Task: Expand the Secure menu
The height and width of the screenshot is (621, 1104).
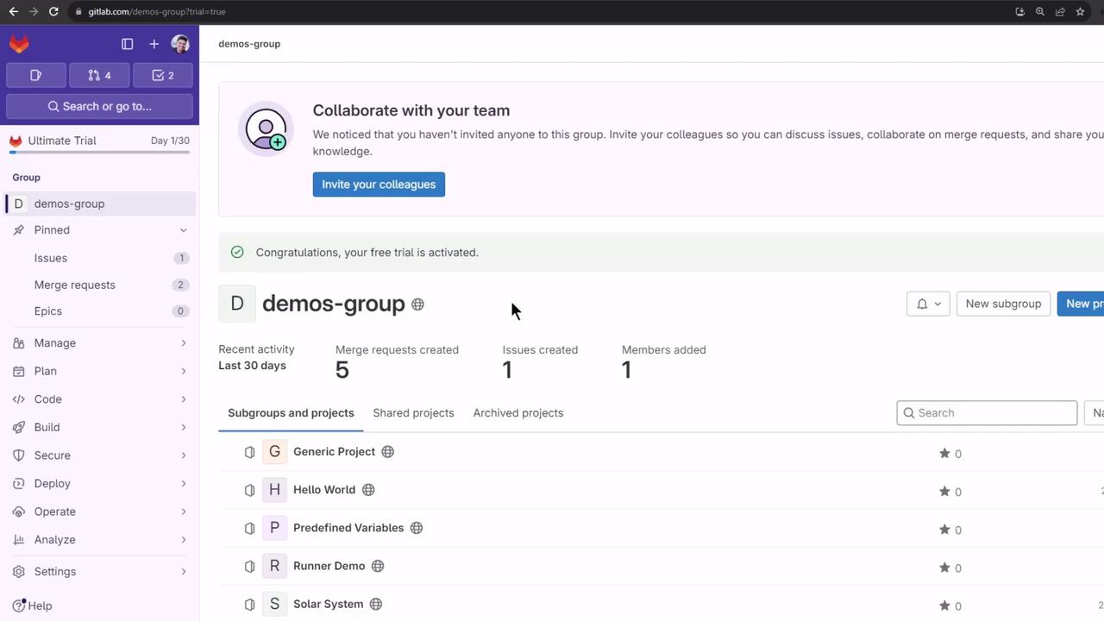Action: pyautogui.click(x=100, y=455)
